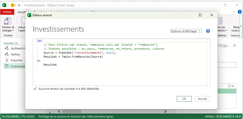This screenshot has height=119, width=243.
Task: Click the 14 COLONNES, 170 LIGNES status
Action: [x=18, y=117]
